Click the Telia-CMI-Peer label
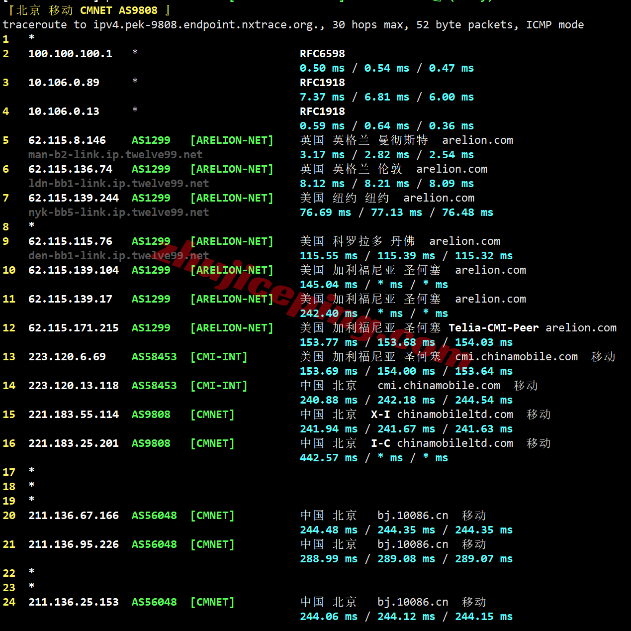The image size is (631, 631). (494, 328)
